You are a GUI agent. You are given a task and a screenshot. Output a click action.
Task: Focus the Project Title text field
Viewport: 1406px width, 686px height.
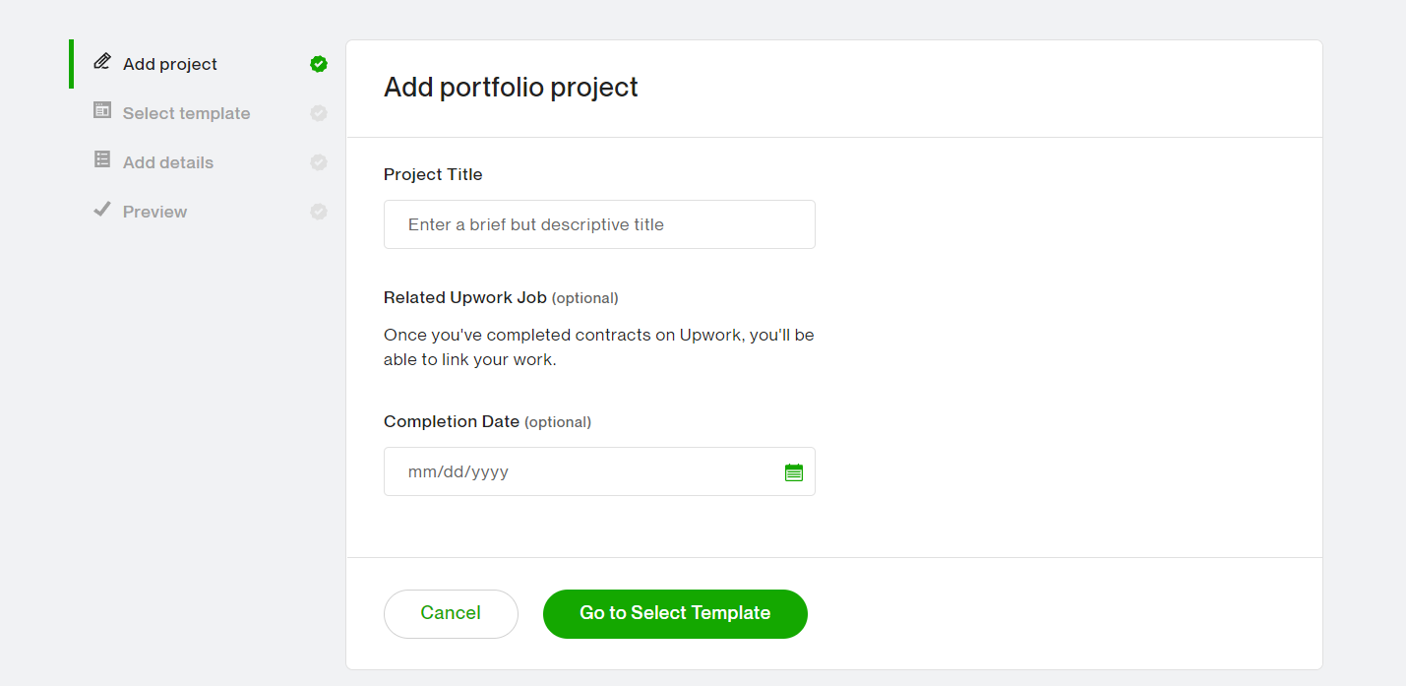click(x=599, y=224)
